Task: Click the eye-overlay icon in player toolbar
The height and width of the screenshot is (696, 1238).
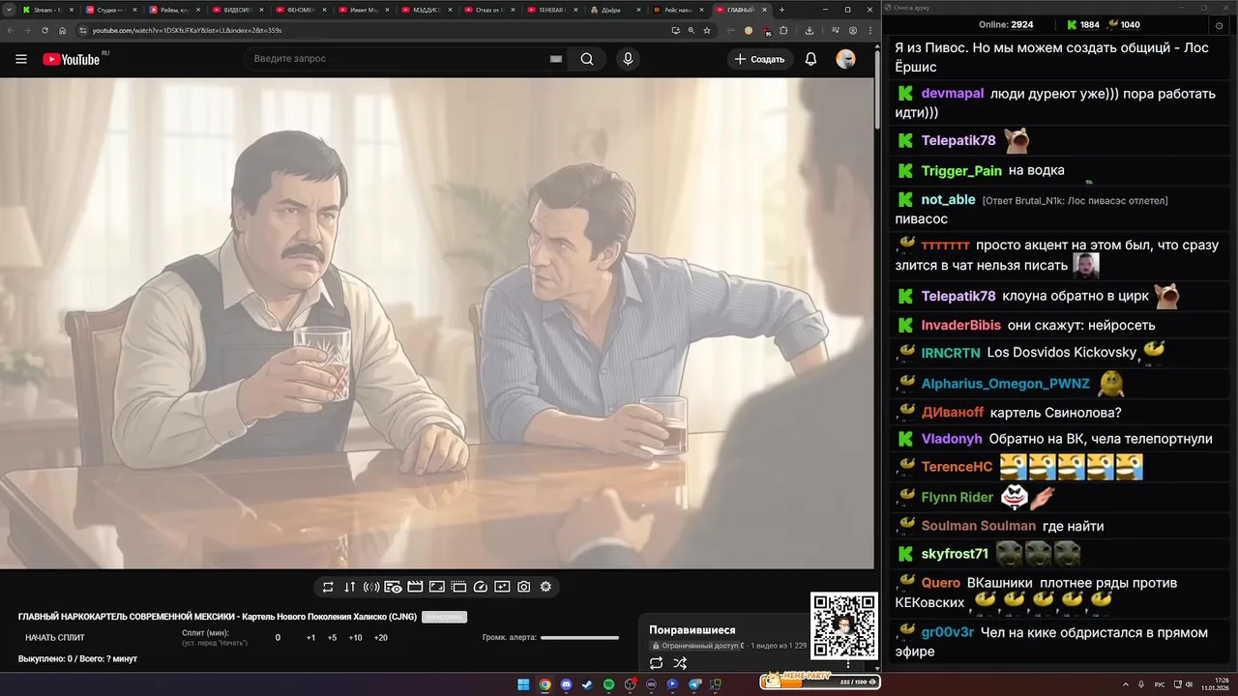Action: 393,587
